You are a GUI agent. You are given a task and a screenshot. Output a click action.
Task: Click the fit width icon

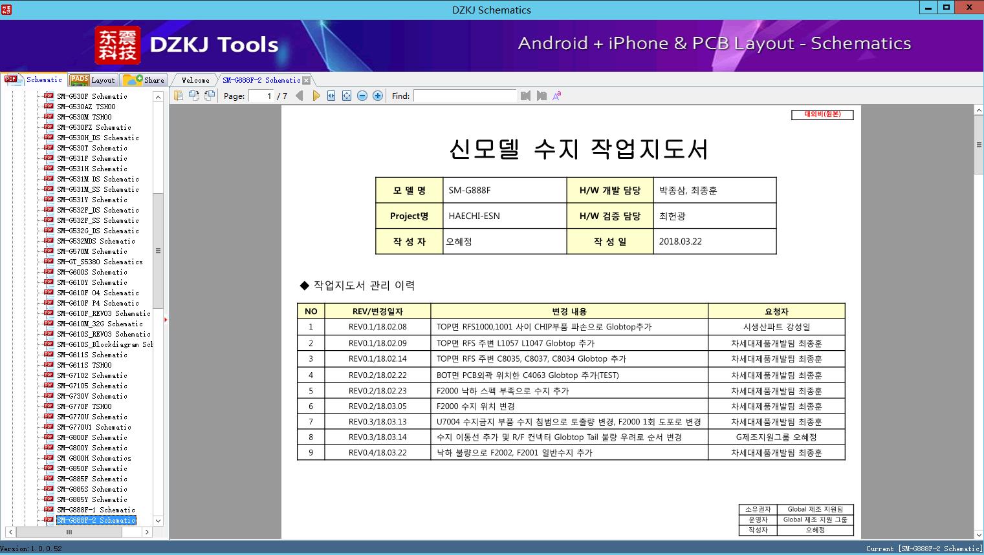point(331,96)
